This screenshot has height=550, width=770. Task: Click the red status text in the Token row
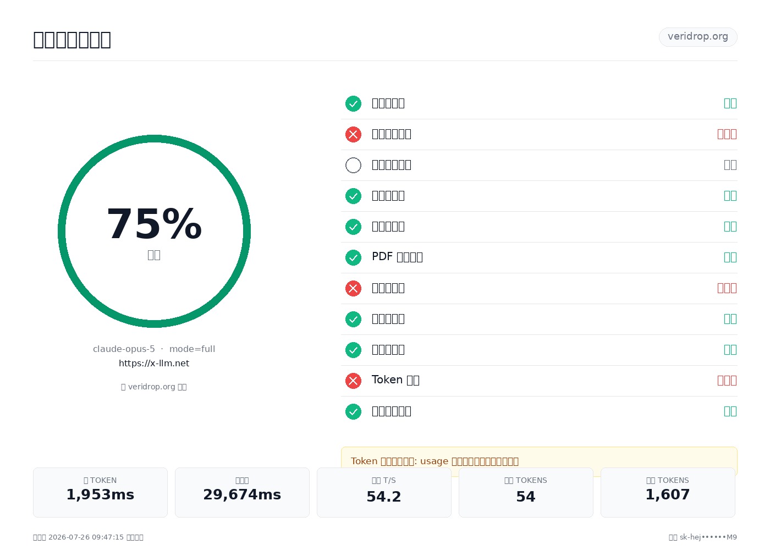click(x=727, y=381)
